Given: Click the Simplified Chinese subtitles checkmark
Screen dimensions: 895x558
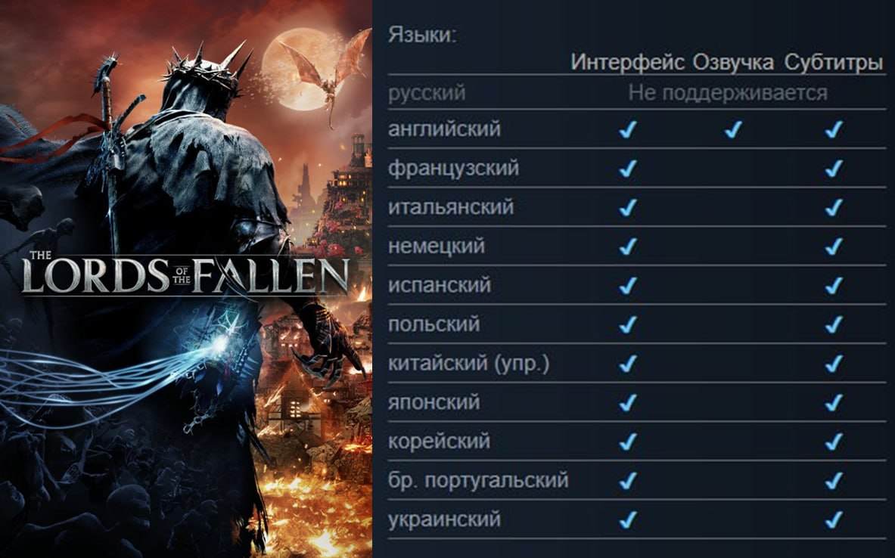Looking at the screenshot, I should point(834,364).
